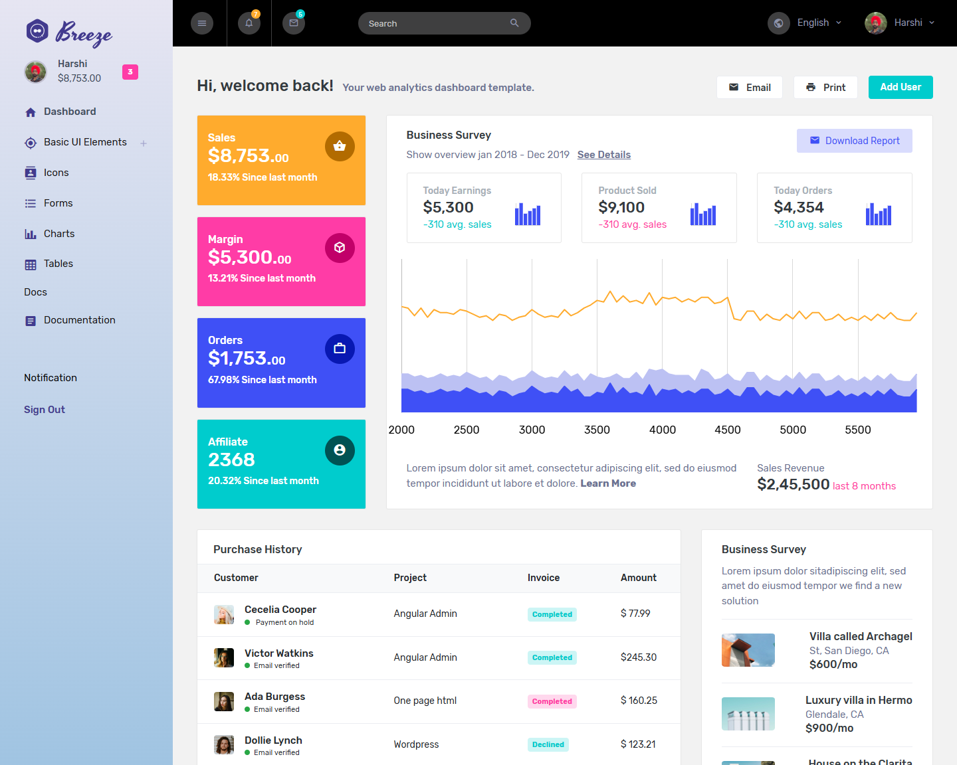Go to Tables in the sidebar

click(x=58, y=264)
